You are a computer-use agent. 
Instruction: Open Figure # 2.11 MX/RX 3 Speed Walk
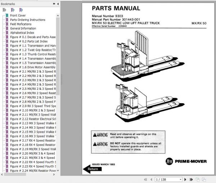pyautogui.click(x=33, y=114)
